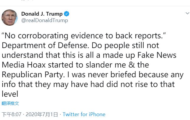Open the @realDonaldTrump handle link
The height and width of the screenshot is (120, 190).
pos(44,20)
